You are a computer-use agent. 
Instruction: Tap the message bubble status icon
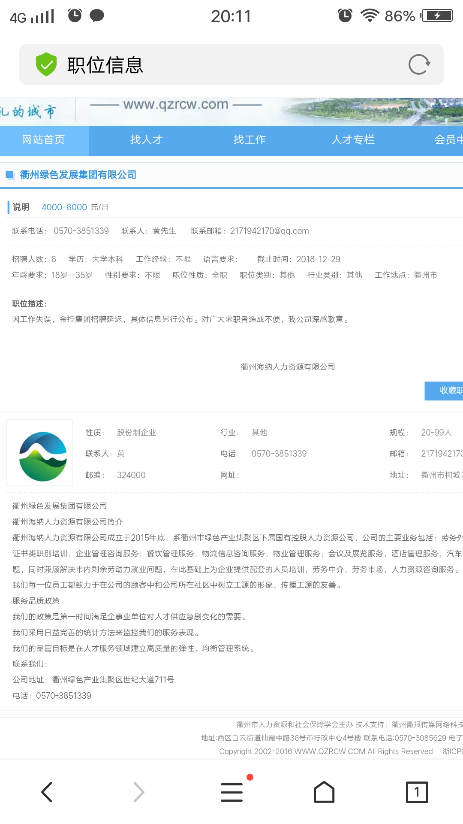click(x=97, y=16)
